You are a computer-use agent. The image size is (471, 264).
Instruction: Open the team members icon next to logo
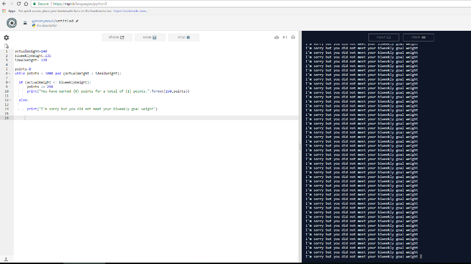point(25,23)
